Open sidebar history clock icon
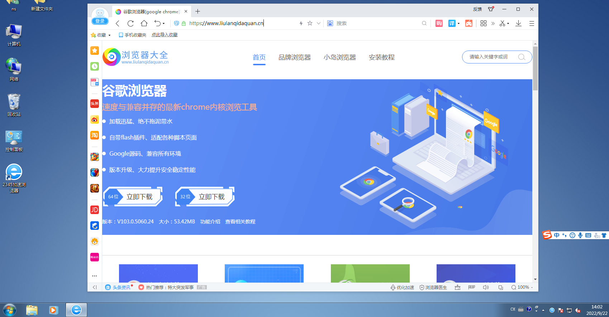Viewport: 609px width, 317px height. tap(95, 66)
